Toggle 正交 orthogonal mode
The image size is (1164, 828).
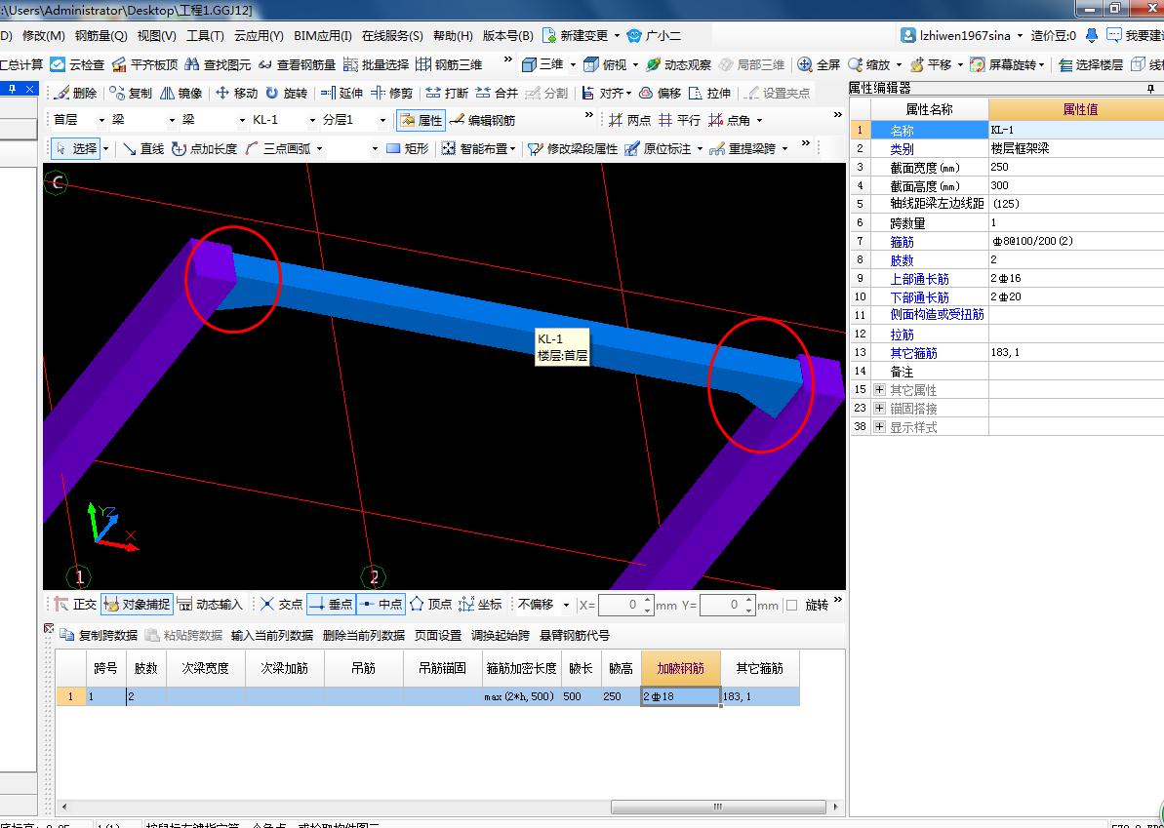tap(76, 605)
